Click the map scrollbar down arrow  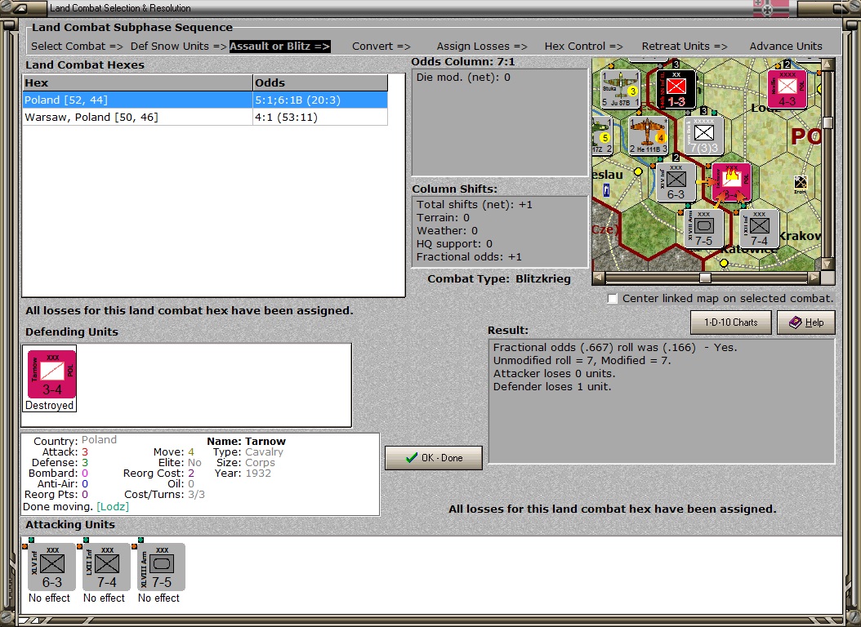828,264
